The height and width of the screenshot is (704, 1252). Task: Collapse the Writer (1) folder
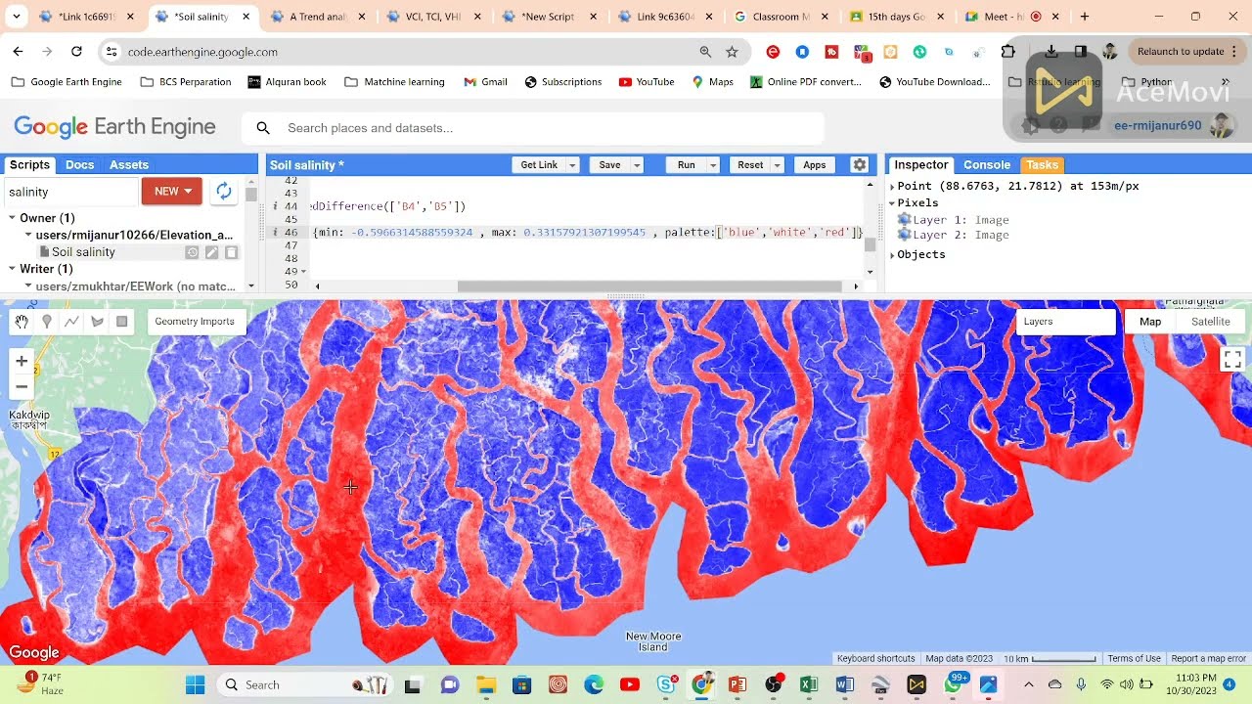(13, 269)
